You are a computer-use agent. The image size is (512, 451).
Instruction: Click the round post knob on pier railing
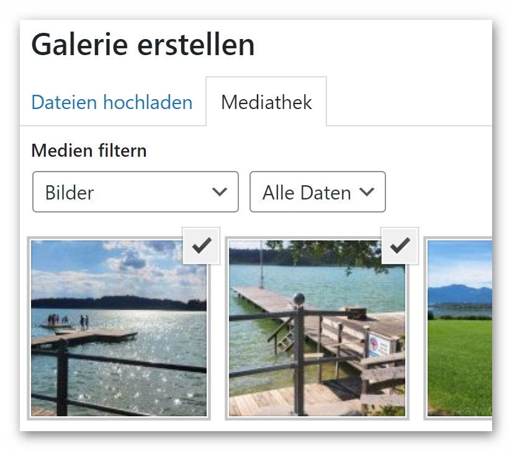300,299
